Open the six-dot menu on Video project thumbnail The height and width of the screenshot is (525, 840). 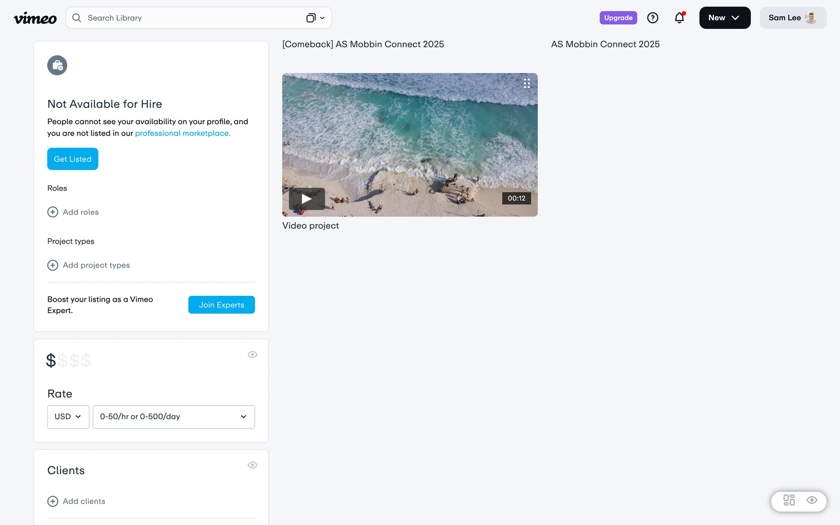pos(527,84)
